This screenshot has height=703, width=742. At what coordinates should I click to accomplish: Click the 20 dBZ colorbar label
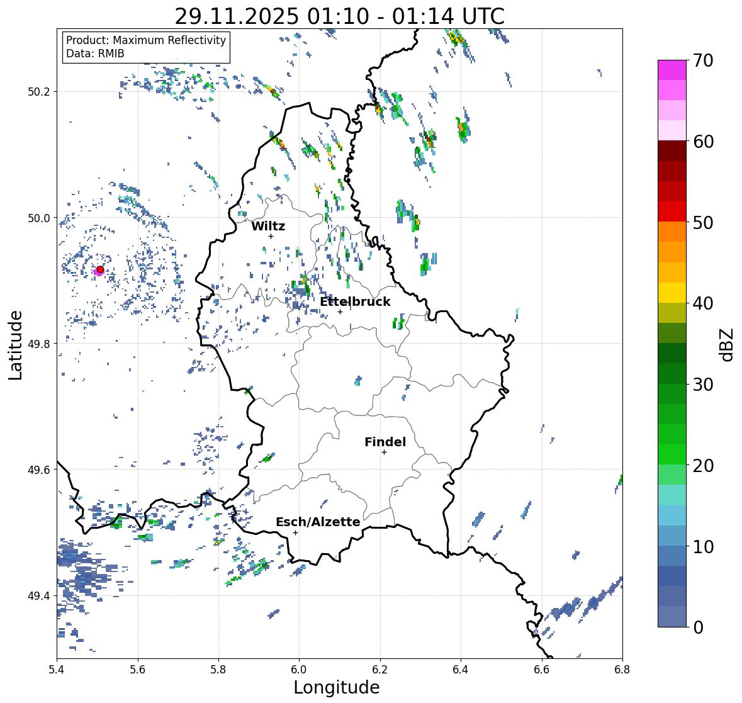point(703,466)
